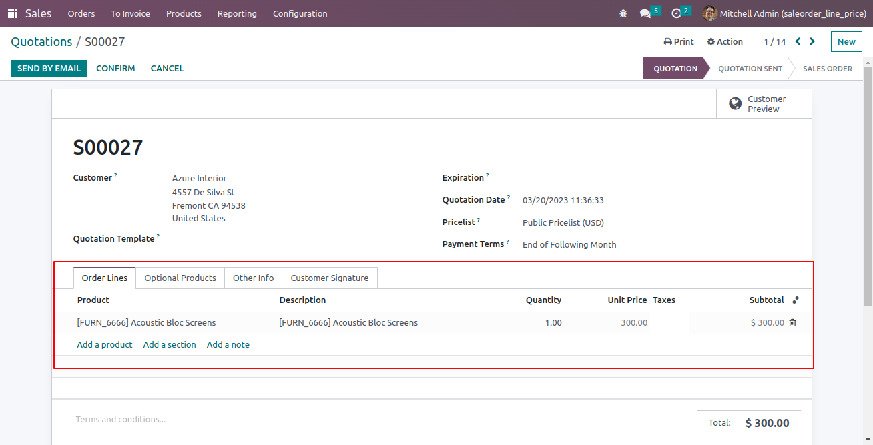Screen dimensions: 873x445
Task: Open the Products menu
Action: coord(184,13)
